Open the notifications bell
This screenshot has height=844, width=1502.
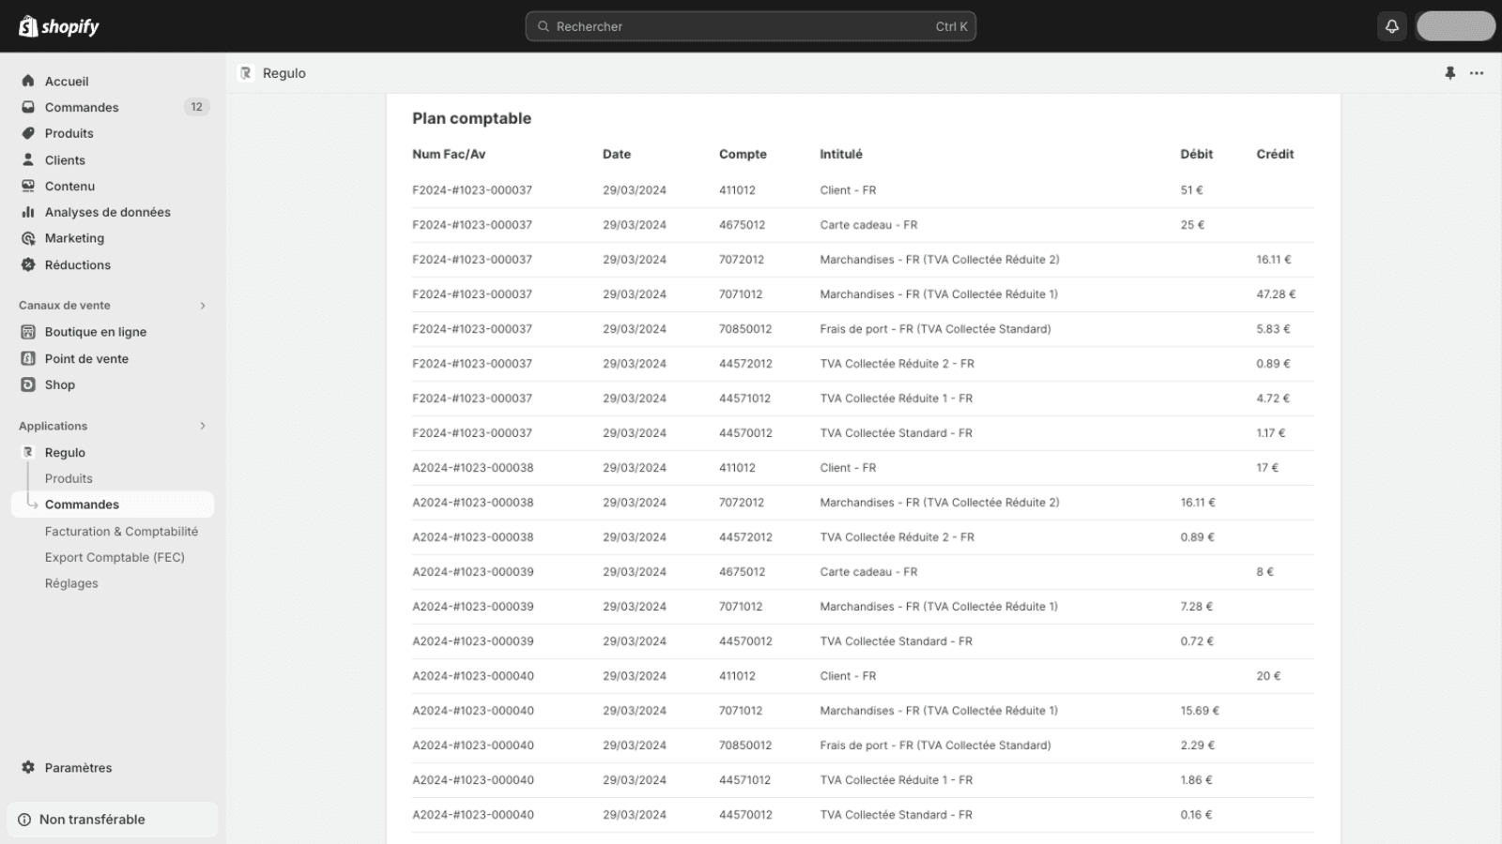click(1392, 26)
